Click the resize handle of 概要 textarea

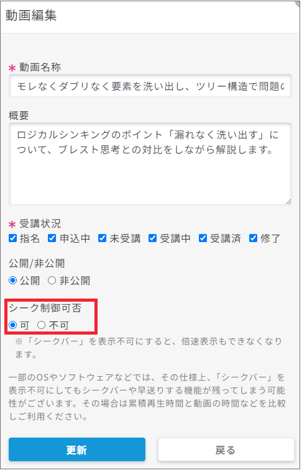288,202
